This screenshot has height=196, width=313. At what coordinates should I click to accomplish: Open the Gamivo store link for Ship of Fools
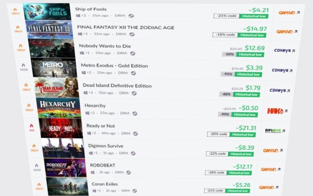pos(289,13)
